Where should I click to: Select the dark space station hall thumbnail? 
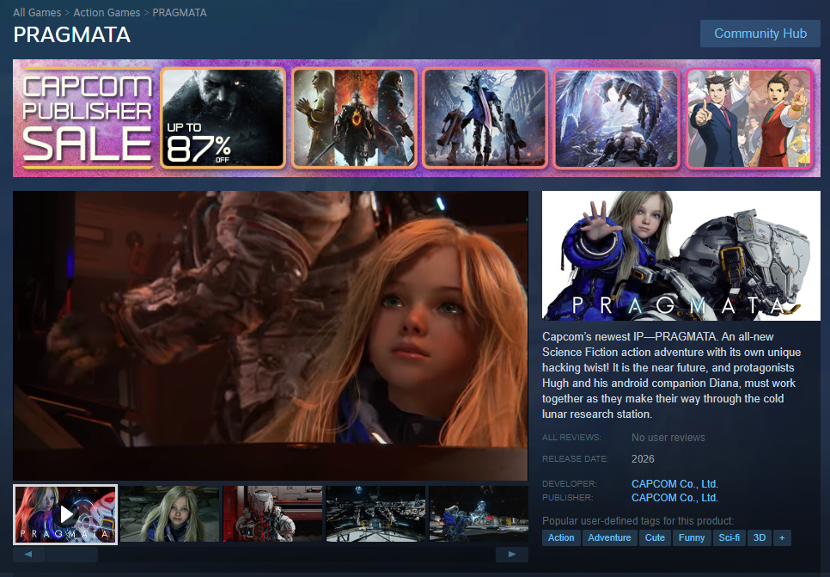coord(375,514)
